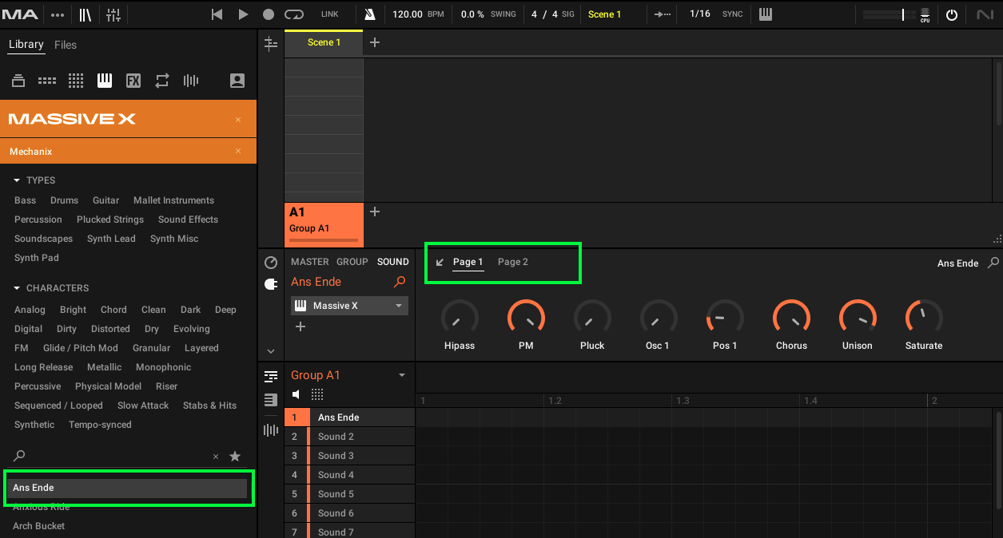Filter by Bass type tag
1003x538 pixels.
(x=25, y=200)
